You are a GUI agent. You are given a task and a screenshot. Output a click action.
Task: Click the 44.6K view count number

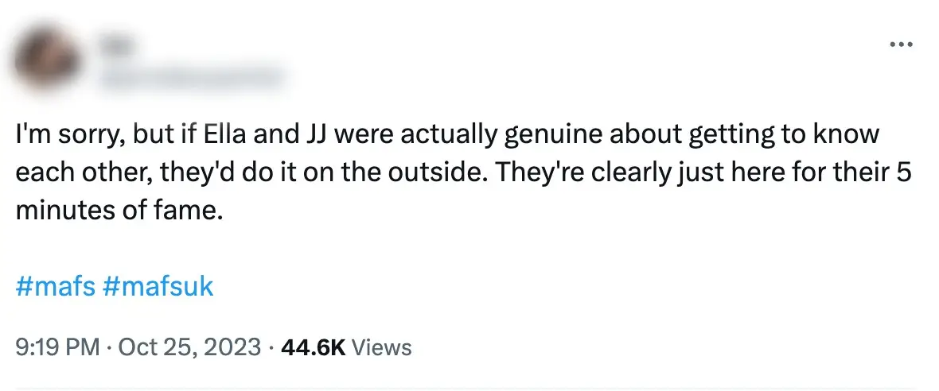(313, 347)
